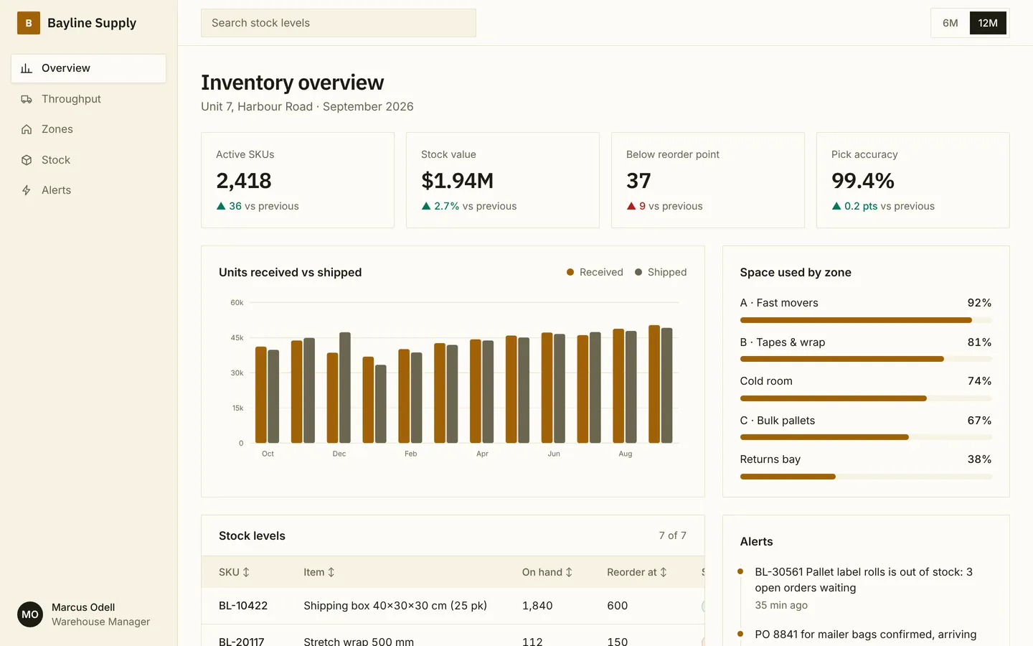The image size is (1033, 646).
Task: Click the MO user avatar
Action: [30, 614]
